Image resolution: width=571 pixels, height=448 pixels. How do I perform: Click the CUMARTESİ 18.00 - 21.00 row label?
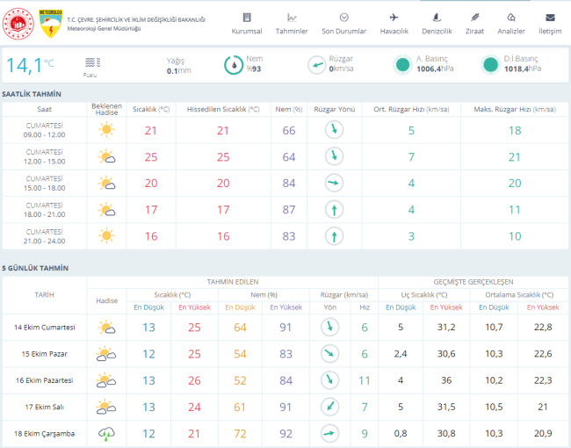coord(45,210)
